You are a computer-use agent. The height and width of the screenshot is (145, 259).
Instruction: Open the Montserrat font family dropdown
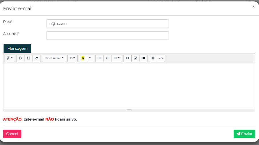[54, 58]
